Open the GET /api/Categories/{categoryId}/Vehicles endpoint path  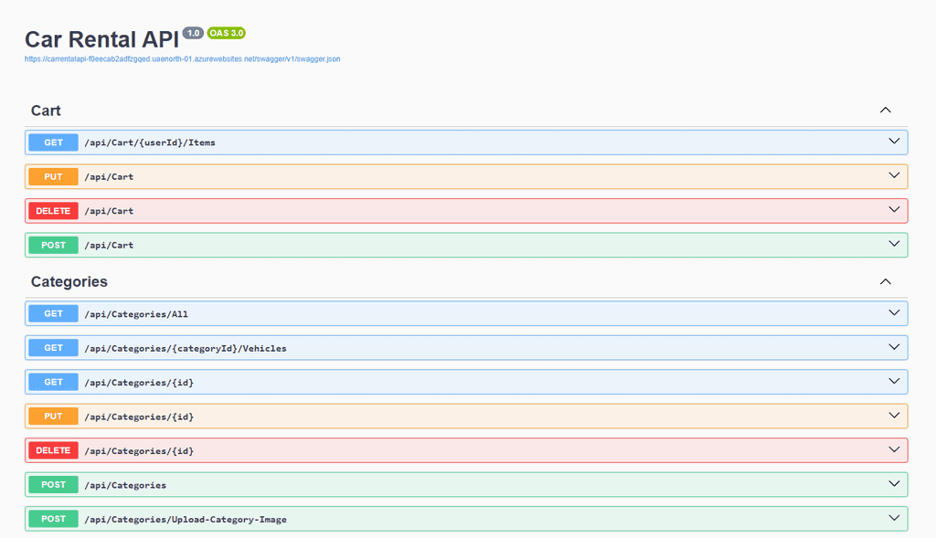coord(185,348)
